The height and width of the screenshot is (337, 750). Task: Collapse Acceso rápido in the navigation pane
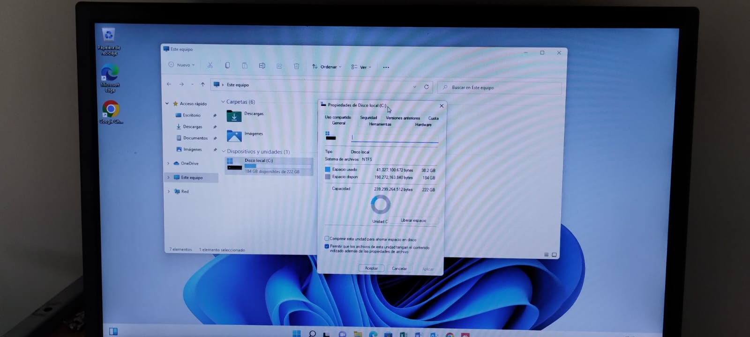[167, 103]
